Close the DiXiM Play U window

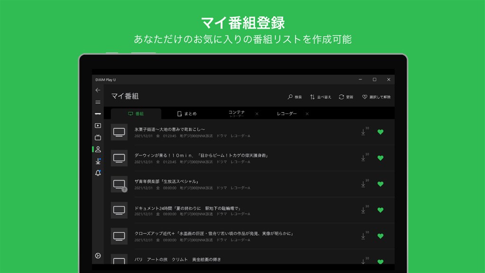388,80
